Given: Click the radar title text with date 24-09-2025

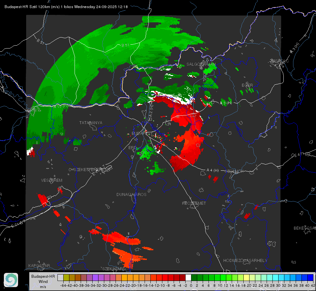Looking at the screenshot, I should tap(66, 7).
